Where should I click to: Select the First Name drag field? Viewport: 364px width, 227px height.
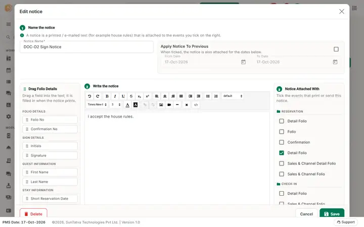click(x=50, y=172)
